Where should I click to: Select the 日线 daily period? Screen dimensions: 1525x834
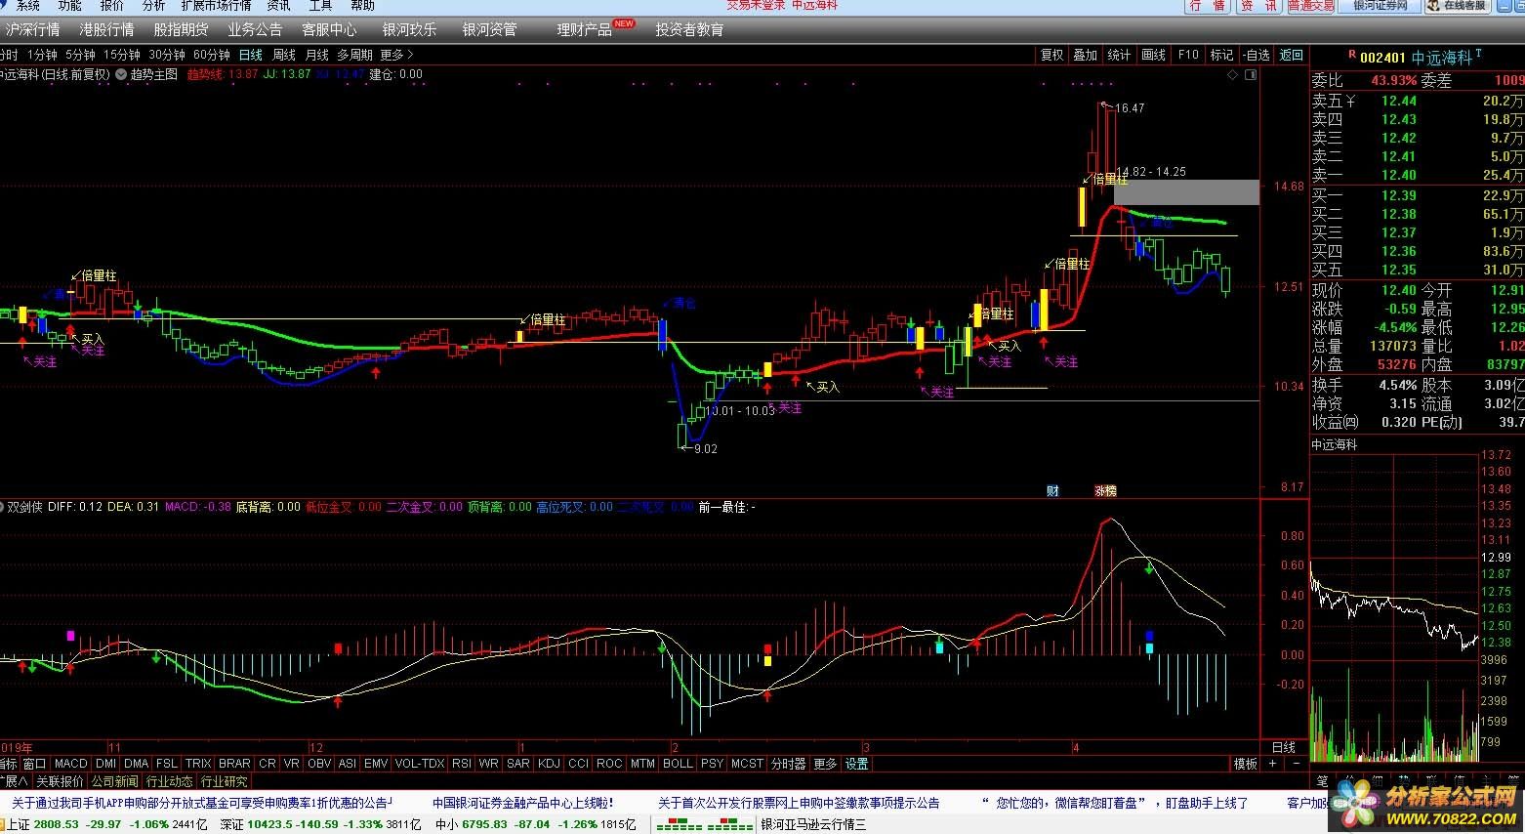click(251, 55)
